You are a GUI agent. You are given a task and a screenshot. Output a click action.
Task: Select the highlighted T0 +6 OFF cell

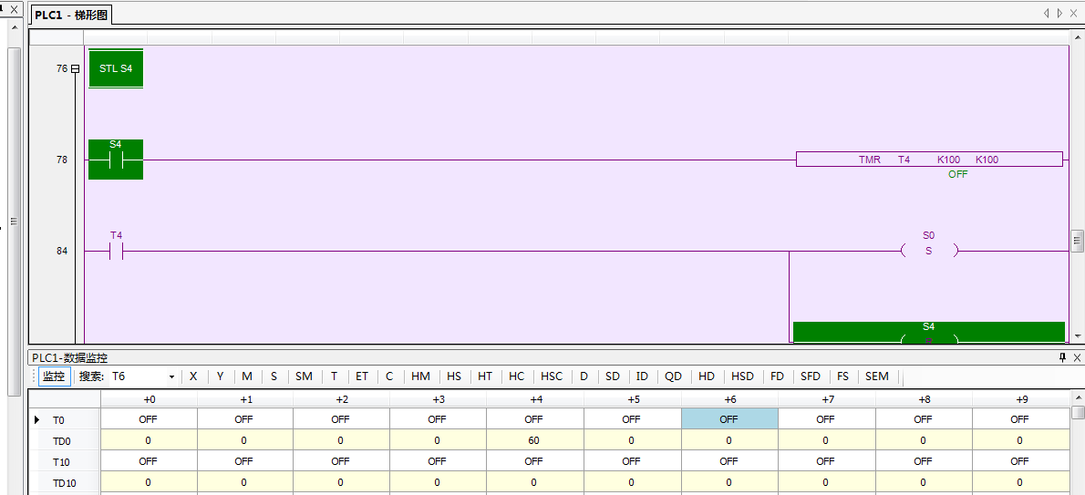point(728,419)
